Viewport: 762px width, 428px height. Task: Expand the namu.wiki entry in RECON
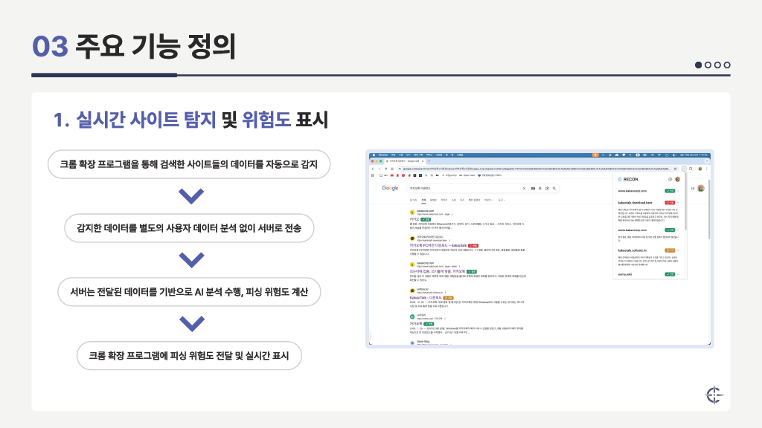tap(679, 274)
